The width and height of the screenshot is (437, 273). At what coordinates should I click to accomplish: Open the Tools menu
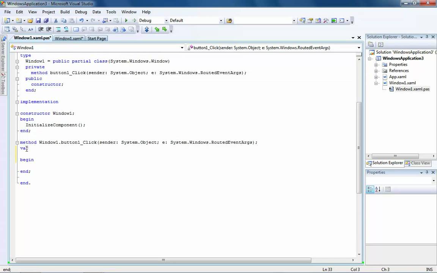(111, 12)
